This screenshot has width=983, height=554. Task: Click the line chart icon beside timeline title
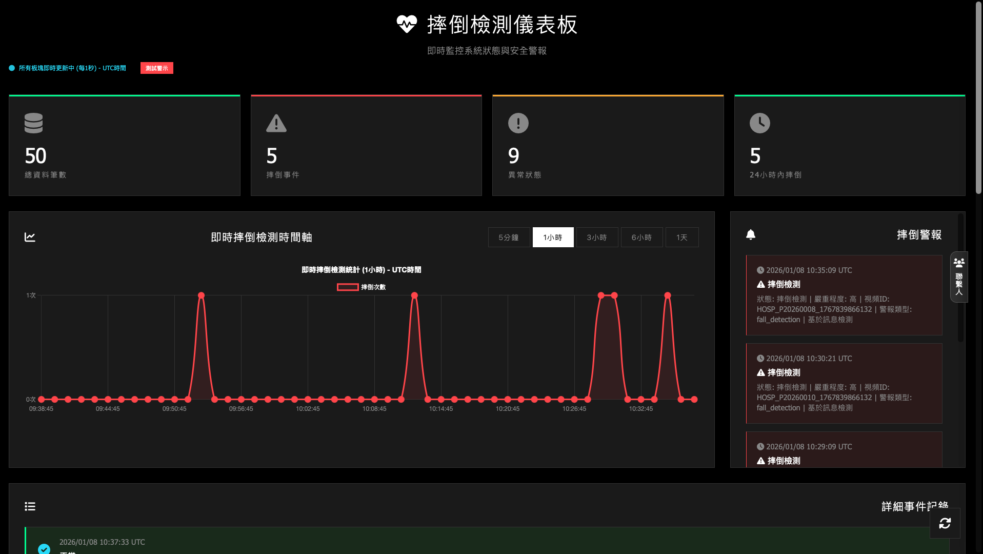(x=30, y=237)
